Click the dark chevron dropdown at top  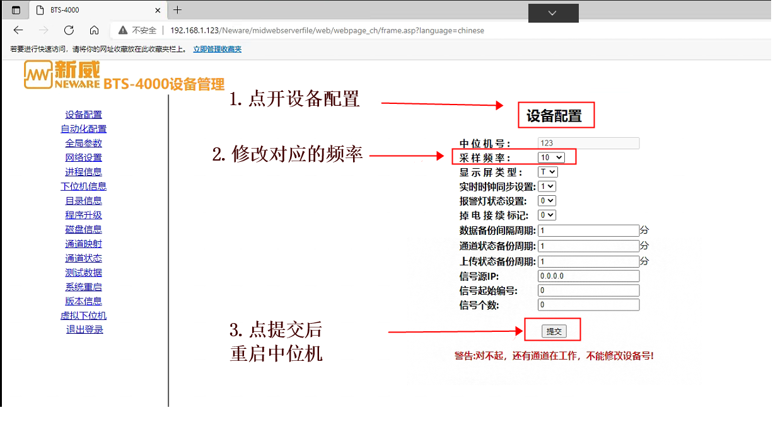[553, 13]
